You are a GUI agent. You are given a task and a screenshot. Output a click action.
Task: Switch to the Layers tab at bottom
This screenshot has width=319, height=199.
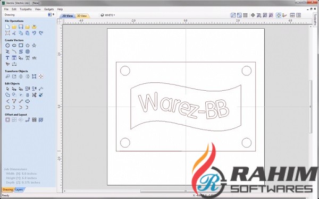click(x=19, y=189)
